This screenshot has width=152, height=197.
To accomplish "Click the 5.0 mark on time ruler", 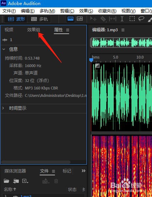I will click(116, 57).
